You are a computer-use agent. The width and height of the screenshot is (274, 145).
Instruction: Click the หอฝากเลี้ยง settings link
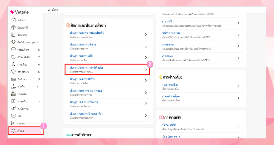point(170,85)
